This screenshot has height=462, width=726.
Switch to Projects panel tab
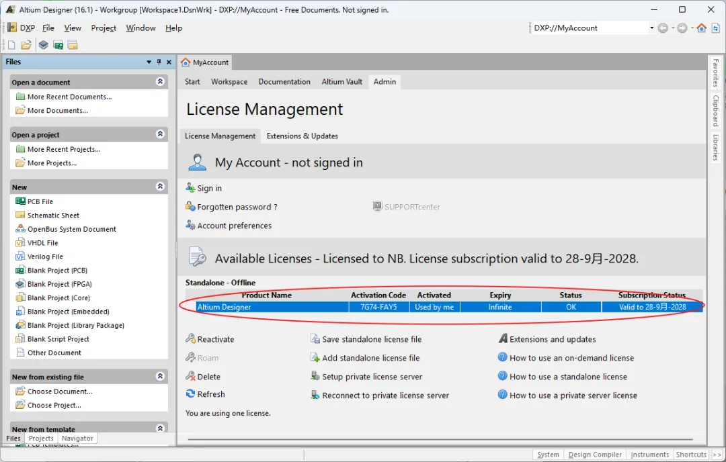coord(41,438)
